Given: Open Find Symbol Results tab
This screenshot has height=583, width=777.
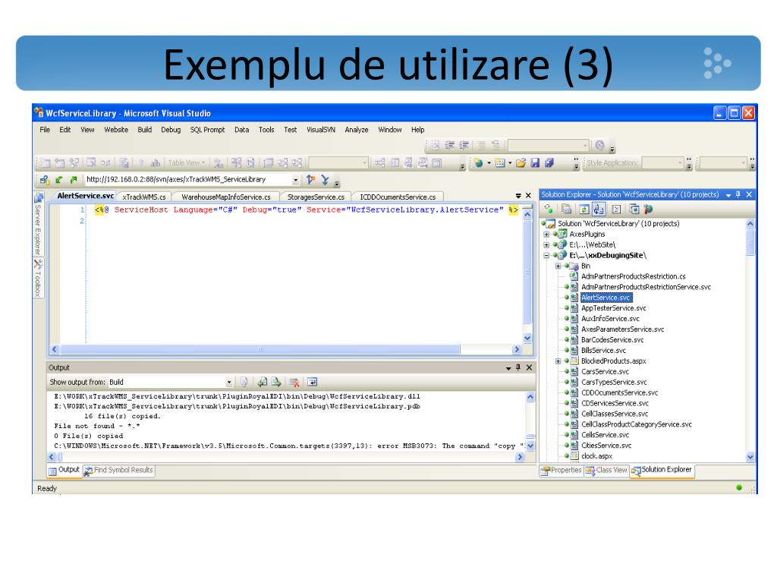Looking at the screenshot, I should (x=118, y=470).
